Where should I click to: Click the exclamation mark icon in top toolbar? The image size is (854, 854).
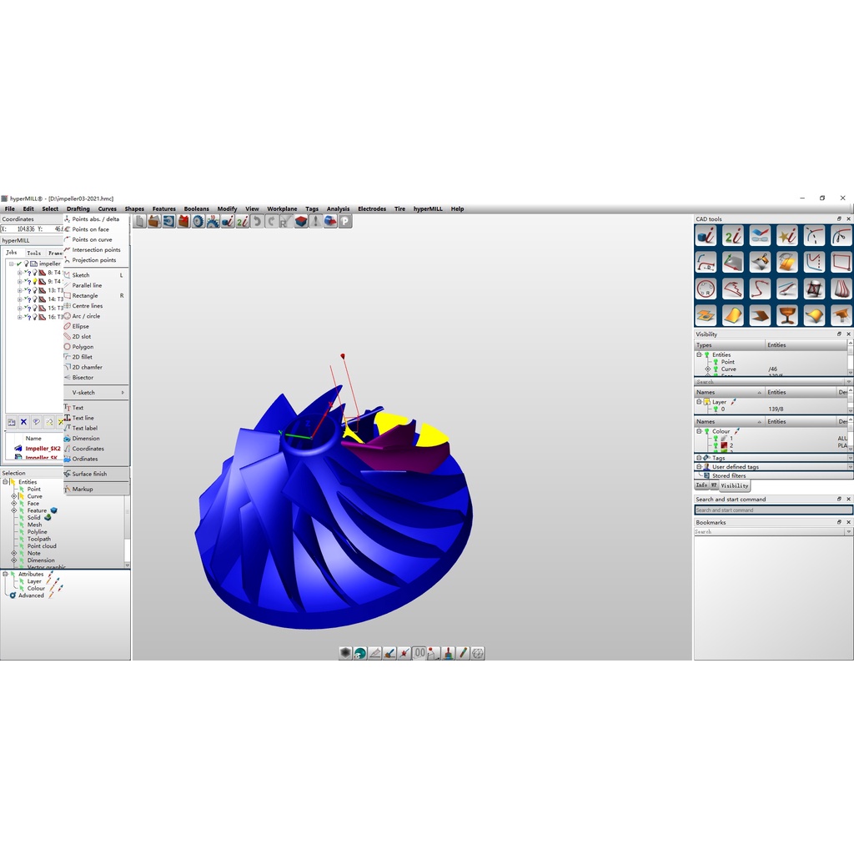point(315,221)
